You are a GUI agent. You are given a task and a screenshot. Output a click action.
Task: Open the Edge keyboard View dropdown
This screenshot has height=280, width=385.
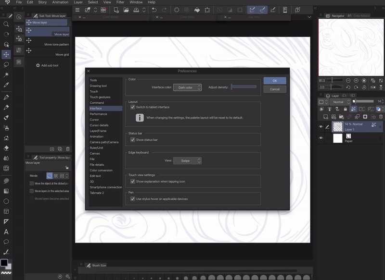[187, 161]
